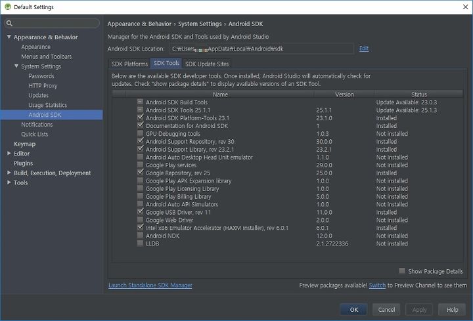473x321 pixels.
Task: Check Android Auto API Simulators
Action: pyautogui.click(x=140, y=203)
